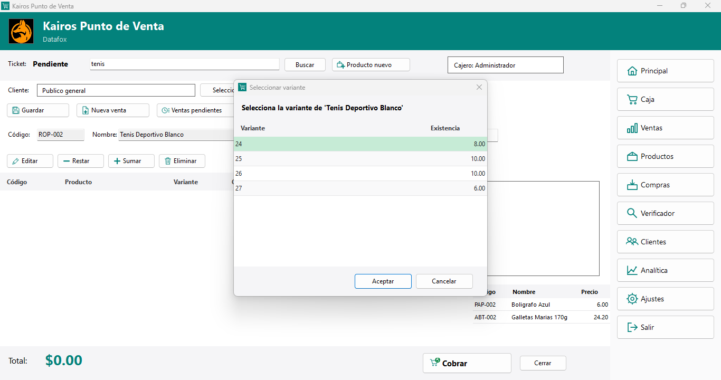Click the Buscar button
Viewport: 721px width, 380px height.
tap(305, 65)
